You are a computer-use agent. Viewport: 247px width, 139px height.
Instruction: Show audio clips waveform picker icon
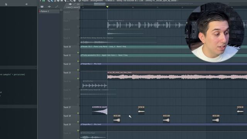[49, 7]
